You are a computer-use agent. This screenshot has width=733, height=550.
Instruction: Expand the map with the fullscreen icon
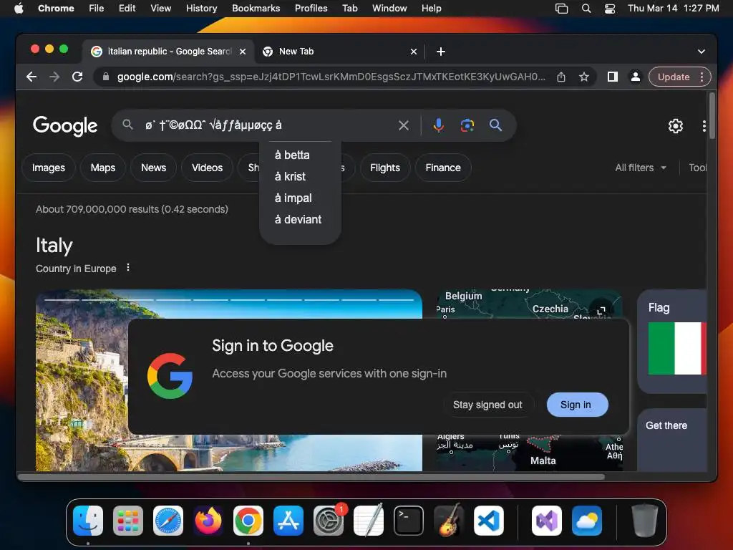click(x=601, y=310)
